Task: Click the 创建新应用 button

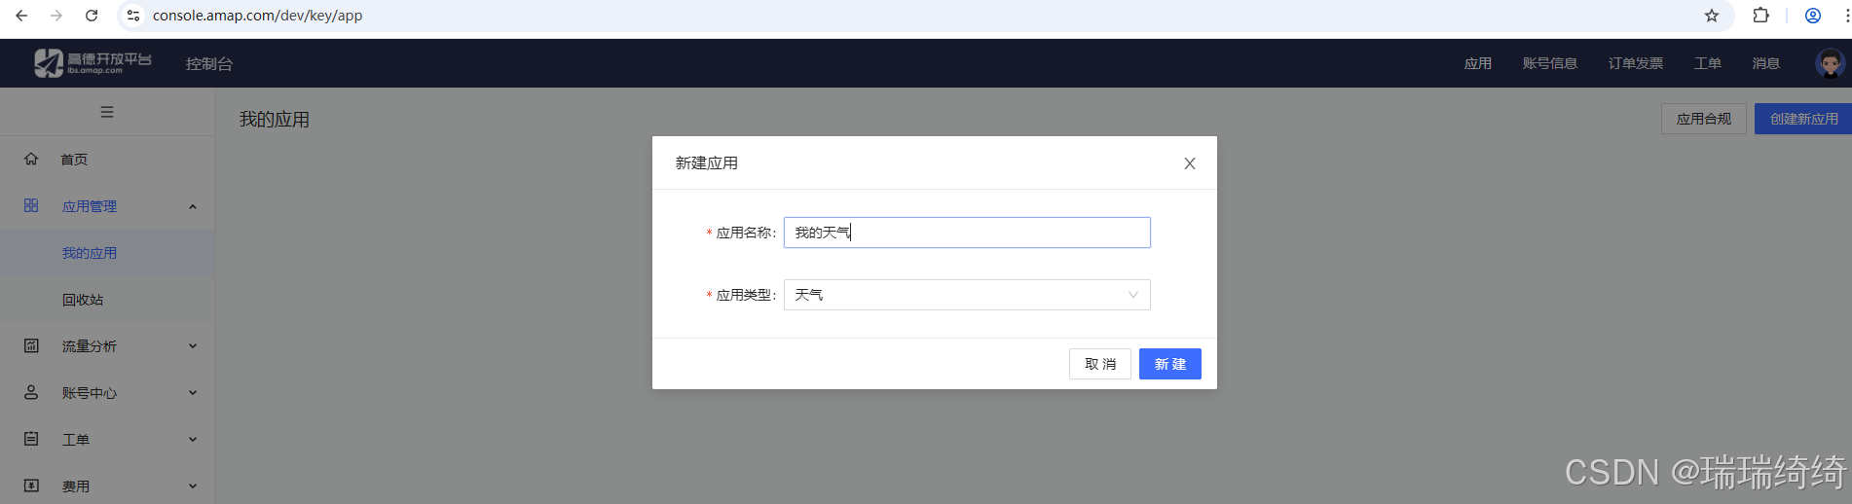Action: click(1803, 119)
